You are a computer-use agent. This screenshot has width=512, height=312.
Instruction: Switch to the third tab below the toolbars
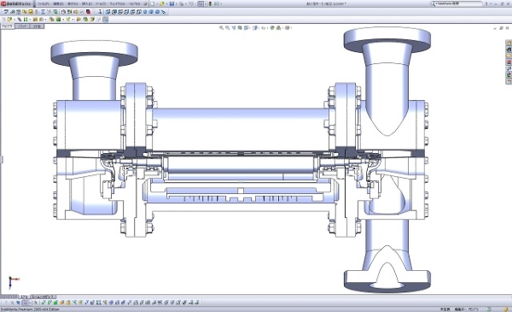37,26
